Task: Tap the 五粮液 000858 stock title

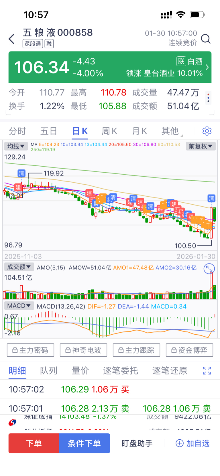Action: pos(58,33)
